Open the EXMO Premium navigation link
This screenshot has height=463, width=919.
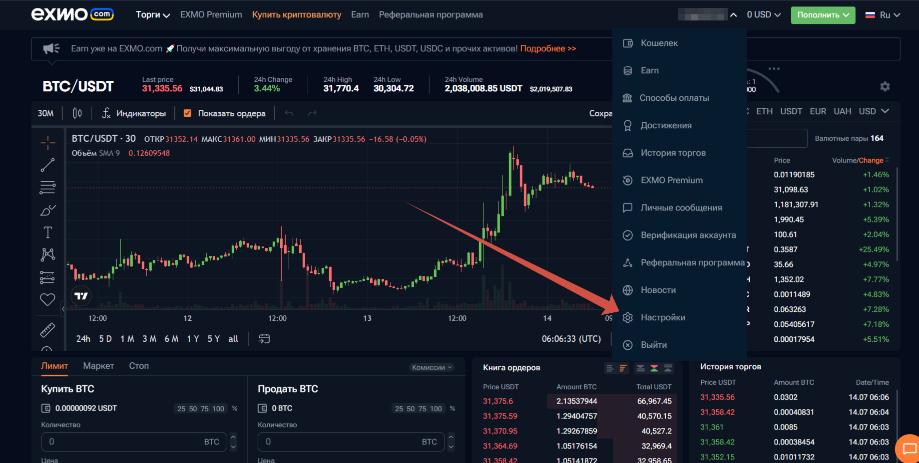tap(211, 15)
